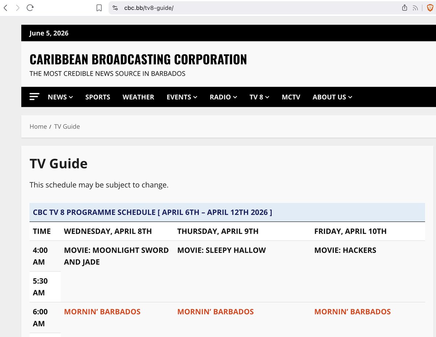Screen dimensions: 436x337
Task: Open Brave Shields lion icon
Action: 430,8
